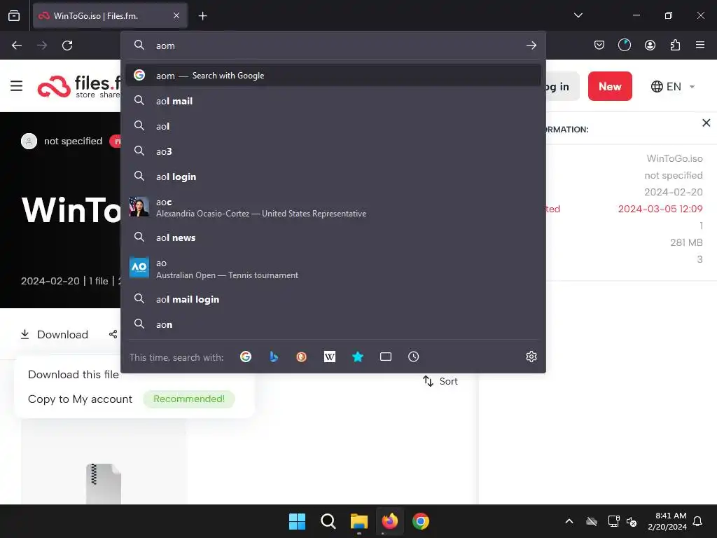Select the 'aoc' Alexandria Ocasio-Cortez suggestion

click(x=333, y=207)
